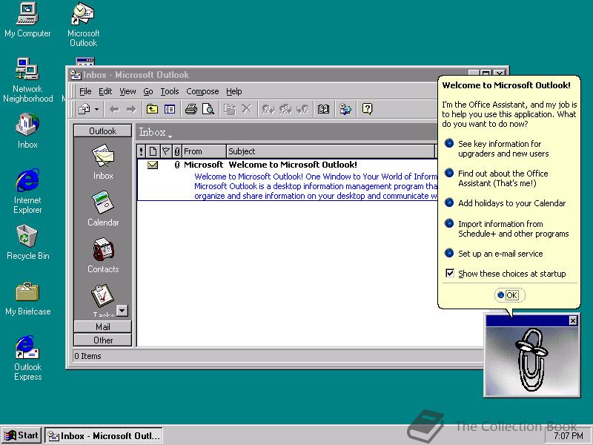Click the AutoDialer/Send-Receive toolbar icon

point(345,109)
